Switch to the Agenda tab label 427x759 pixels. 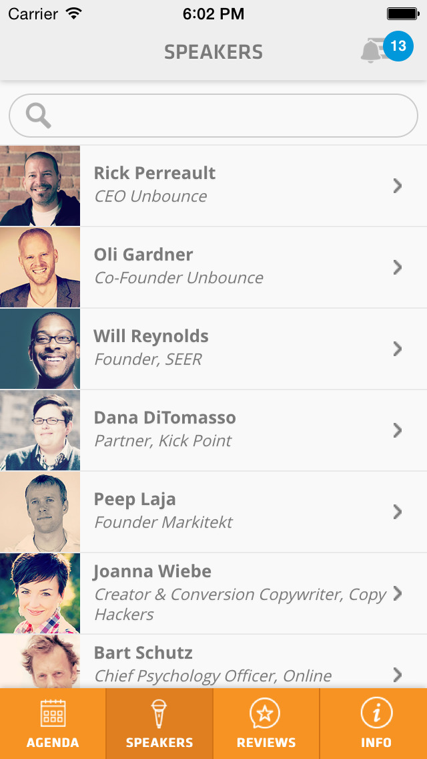[x=53, y=742]
